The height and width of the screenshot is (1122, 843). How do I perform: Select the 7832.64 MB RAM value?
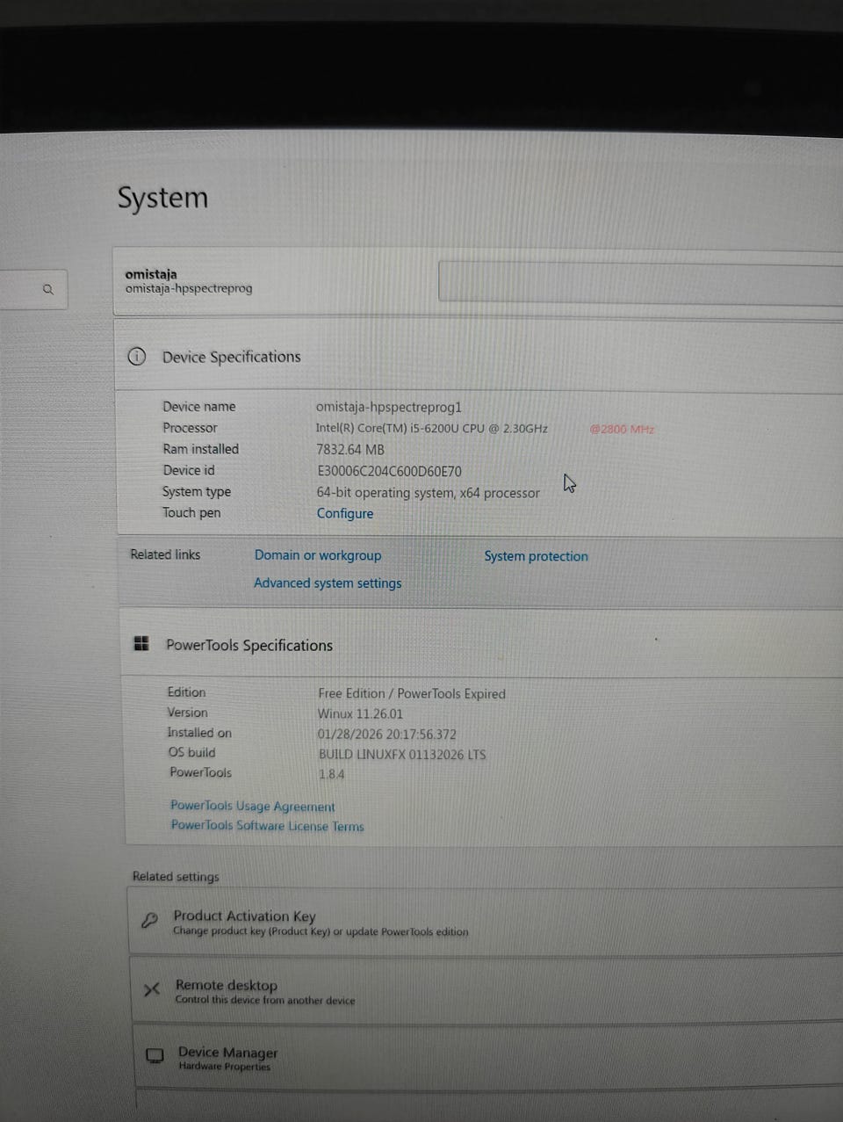point(350,449)
